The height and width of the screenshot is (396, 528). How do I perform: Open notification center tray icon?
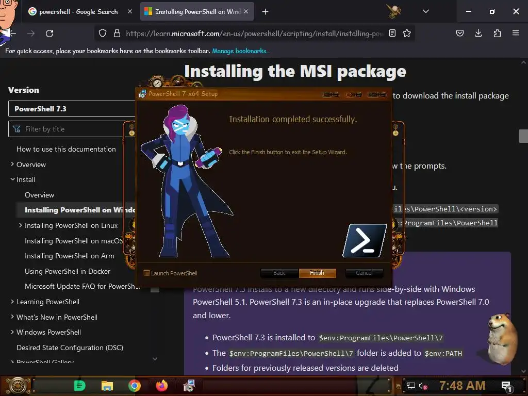click(x=506, y=386)
